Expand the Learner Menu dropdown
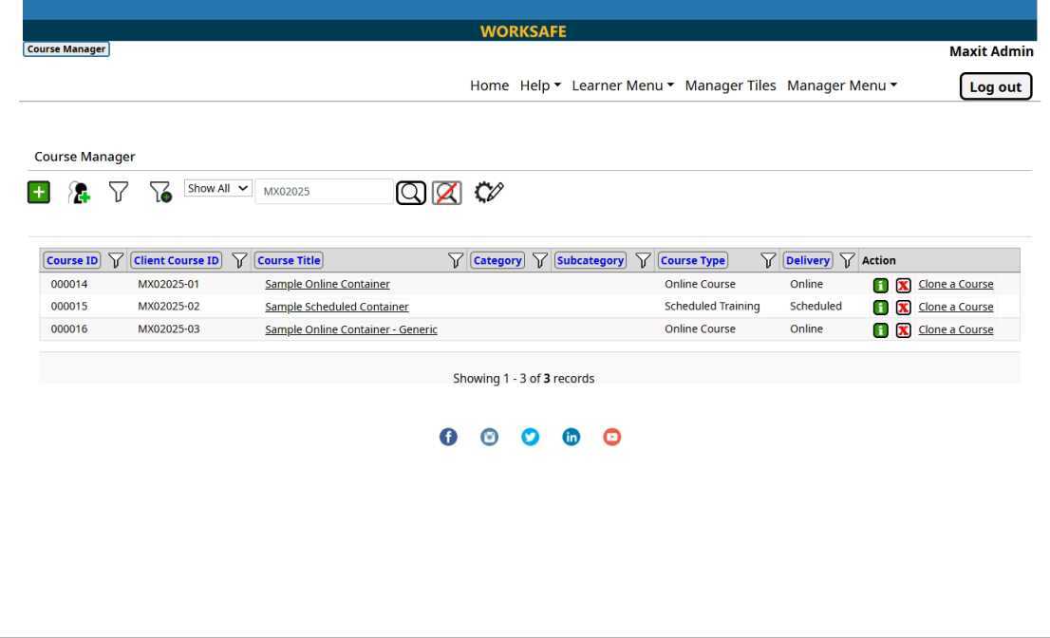The image size is (1050, 638). tap(623, 85)
